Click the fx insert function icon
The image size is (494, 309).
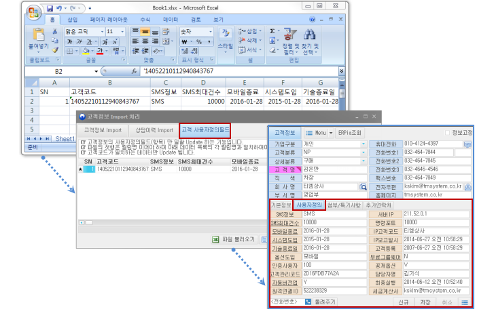pyautogui.click(x=135, y=71)
